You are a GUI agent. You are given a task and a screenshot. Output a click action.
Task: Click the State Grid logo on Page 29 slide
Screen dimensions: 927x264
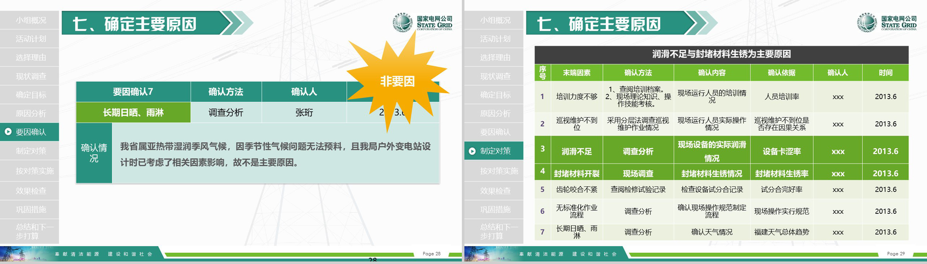[887, 23]
